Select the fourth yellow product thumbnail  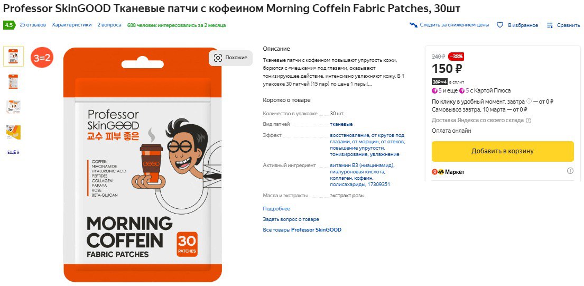13,132
